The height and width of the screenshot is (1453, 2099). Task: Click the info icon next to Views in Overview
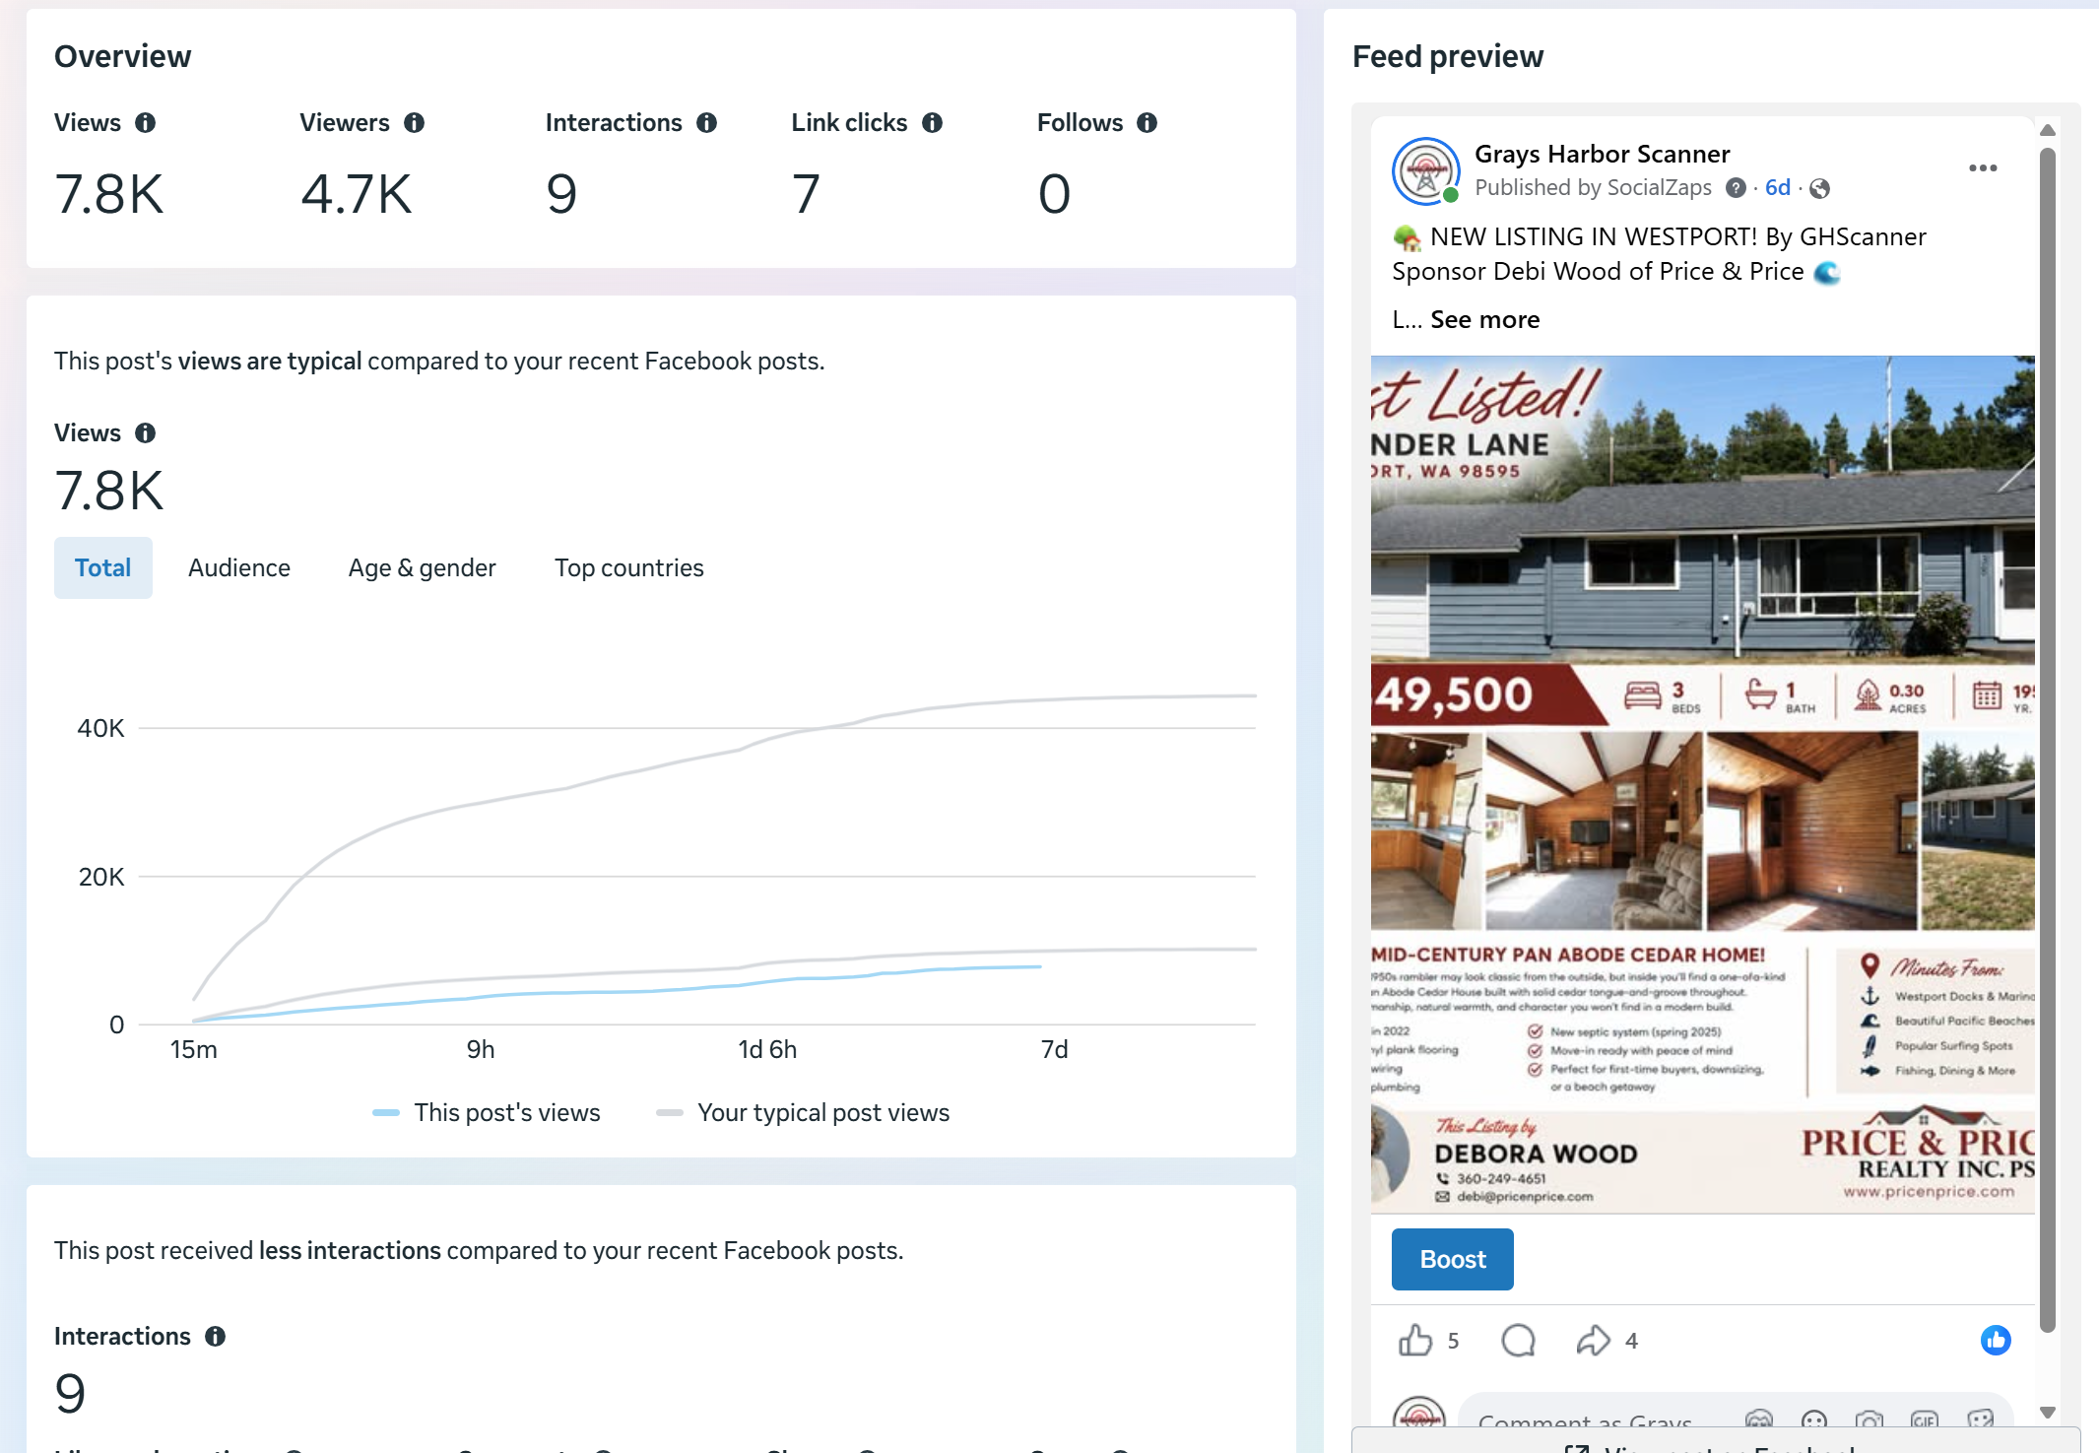tap(145, 123)
